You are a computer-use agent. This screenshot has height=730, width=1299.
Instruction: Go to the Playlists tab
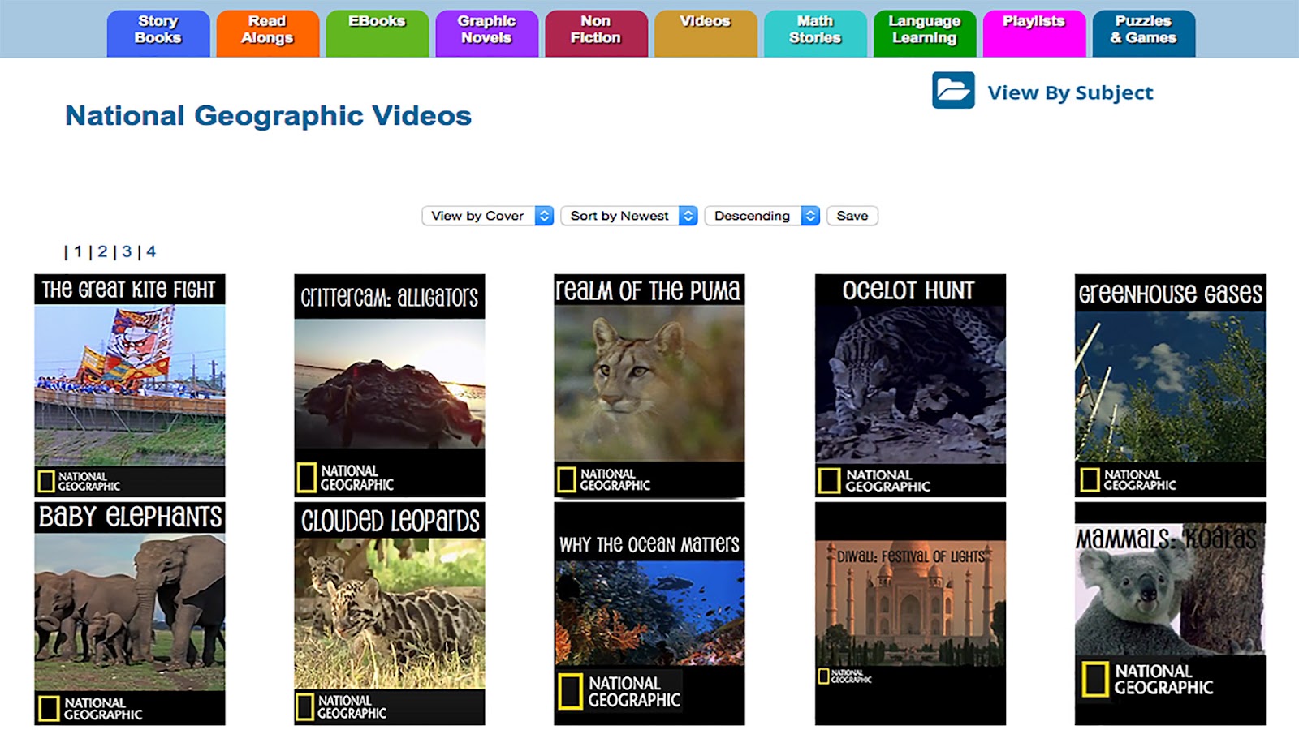1034,33
